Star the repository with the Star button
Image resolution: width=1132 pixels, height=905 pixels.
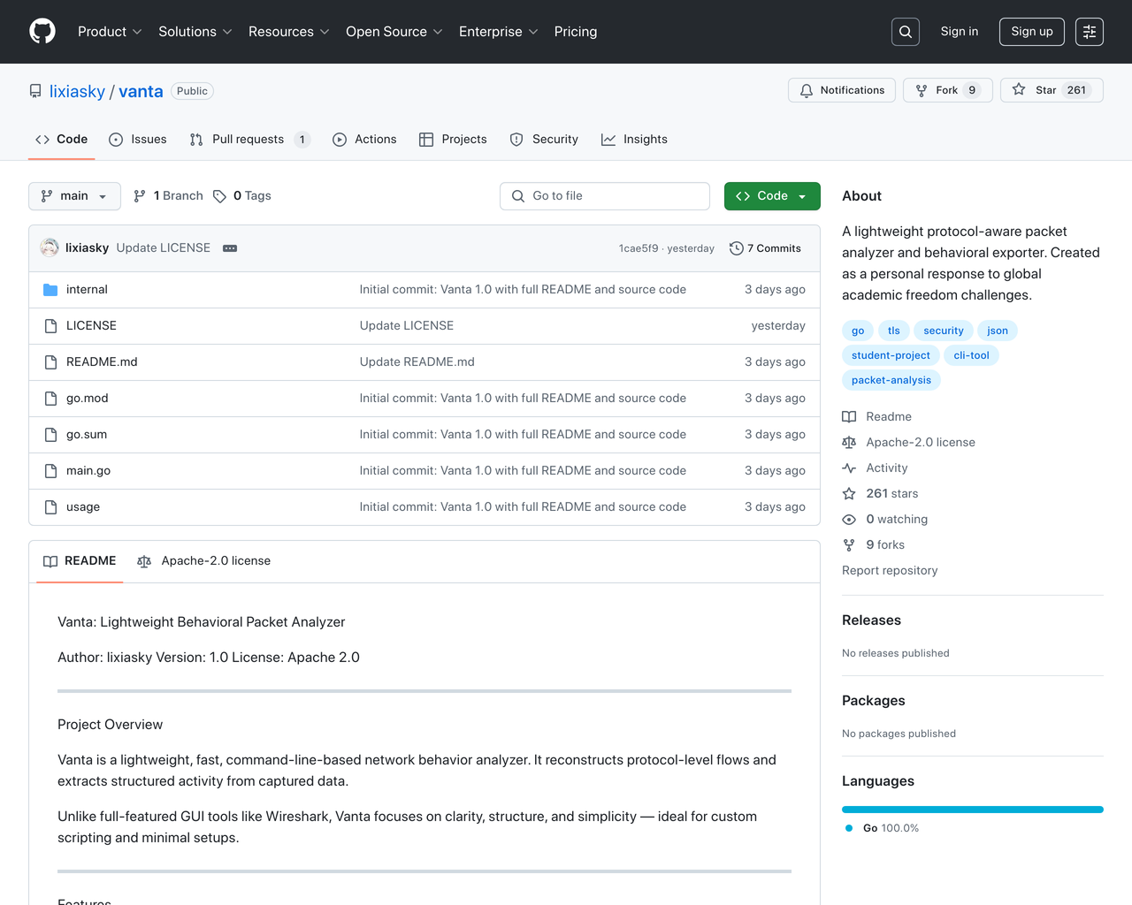pyautogui.click(x=1052, y=90)
